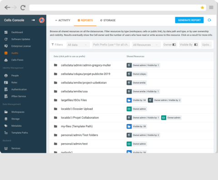Click folder icon of cellsdata/emilie/usa row

[55, 91]
